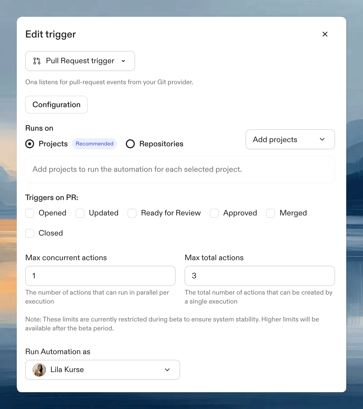Check the Updated checkbox

(80, 213)
